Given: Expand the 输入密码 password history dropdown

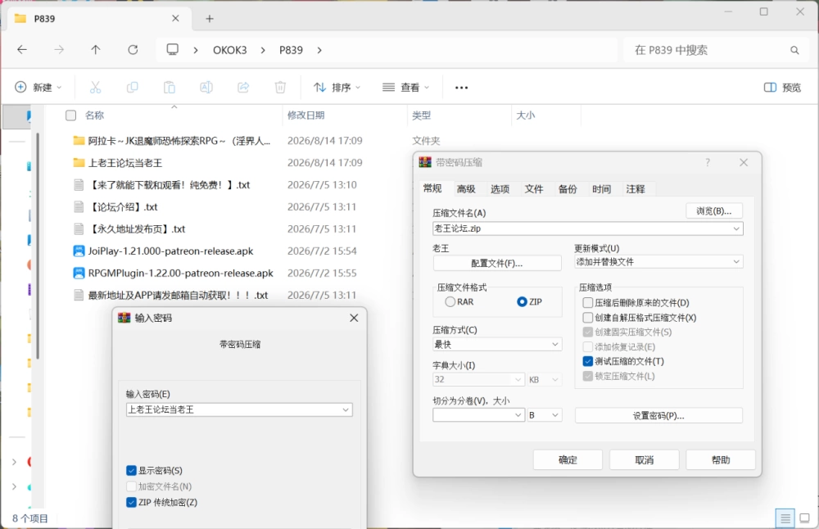Looking at the screenshot, I should tap(346, 410).
